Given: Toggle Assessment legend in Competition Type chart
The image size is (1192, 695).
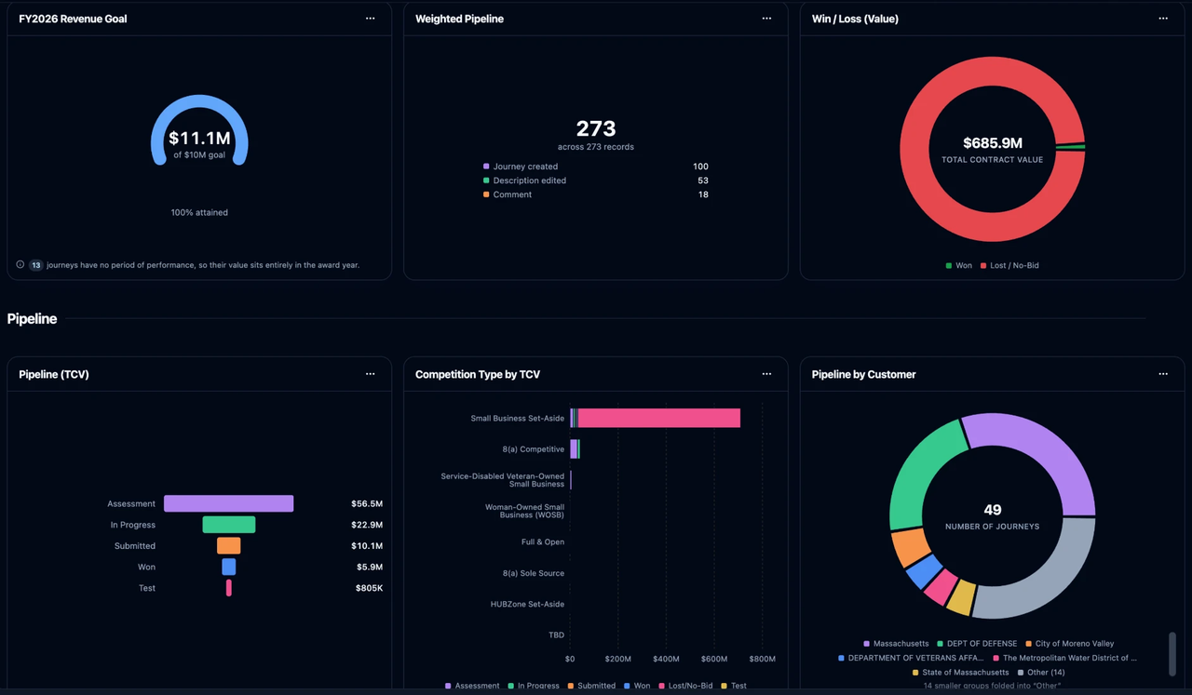Looking at the screenshot, I should coord(472,686).
